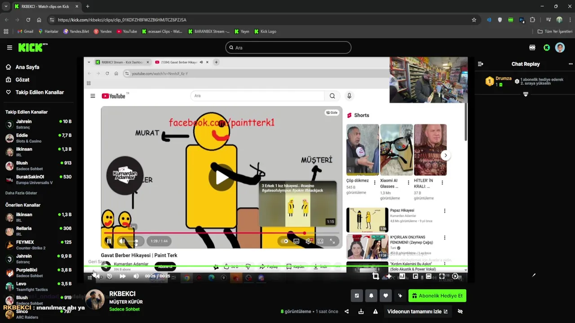The width and height of the screenshot is (575, 323).
Task: Open Chrome media controls icon
Action: tap(548, 20)
